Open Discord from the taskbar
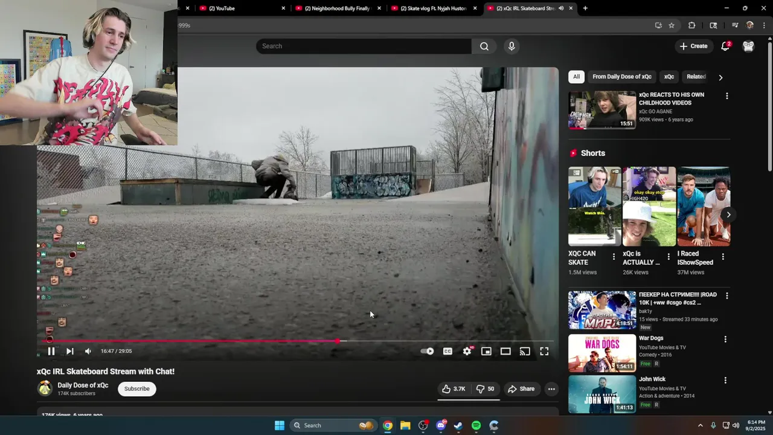773x435 pixels. pyautogui.click(x=441, y=425)
